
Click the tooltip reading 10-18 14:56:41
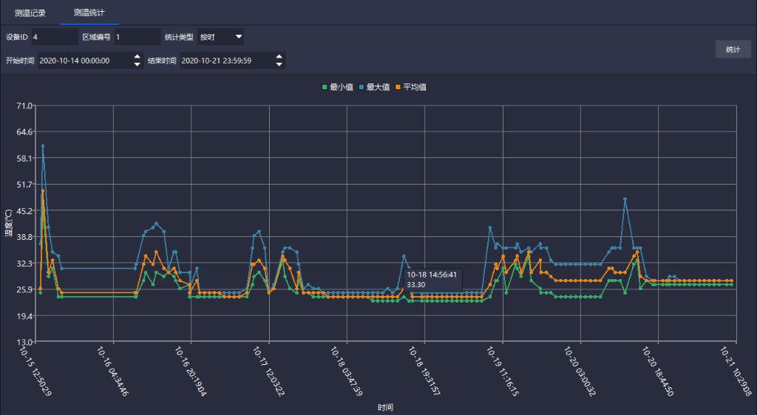pyautogui.click(x=433, y=280)
